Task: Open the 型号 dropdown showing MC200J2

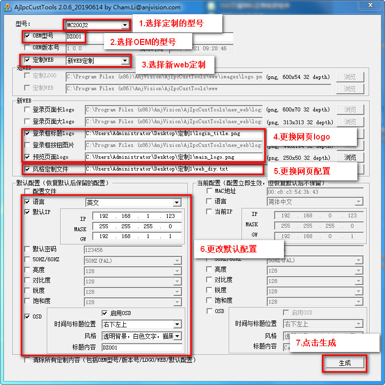Action: pyautogui.click(x=125, y=25)
